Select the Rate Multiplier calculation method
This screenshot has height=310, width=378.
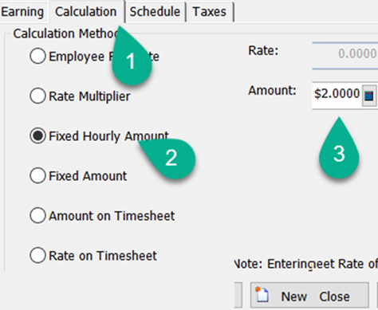coord(37,96)
